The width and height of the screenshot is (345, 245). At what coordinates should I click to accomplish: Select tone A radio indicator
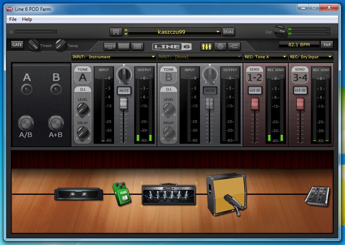pos(27,90)
